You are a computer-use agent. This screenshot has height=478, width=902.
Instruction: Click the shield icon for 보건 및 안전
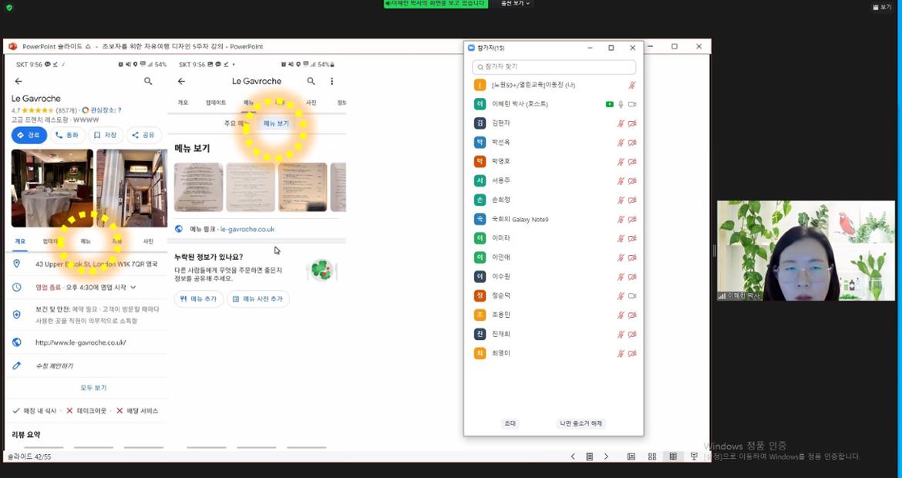(x=17, y=315)
